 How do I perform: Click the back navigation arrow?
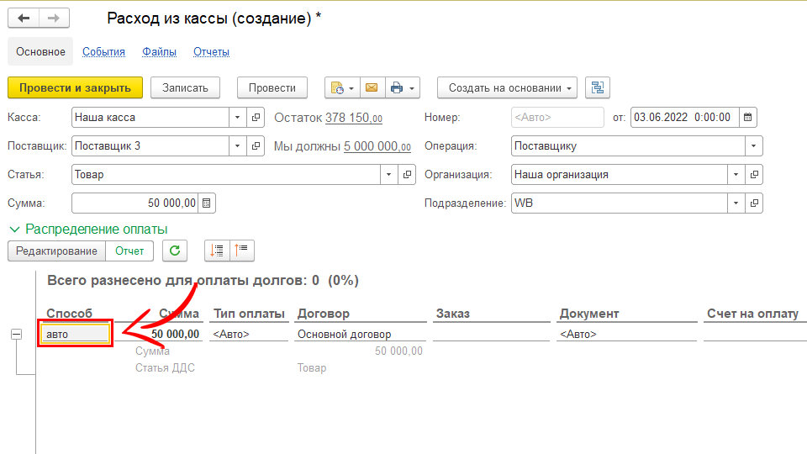(x=24, y=18)
